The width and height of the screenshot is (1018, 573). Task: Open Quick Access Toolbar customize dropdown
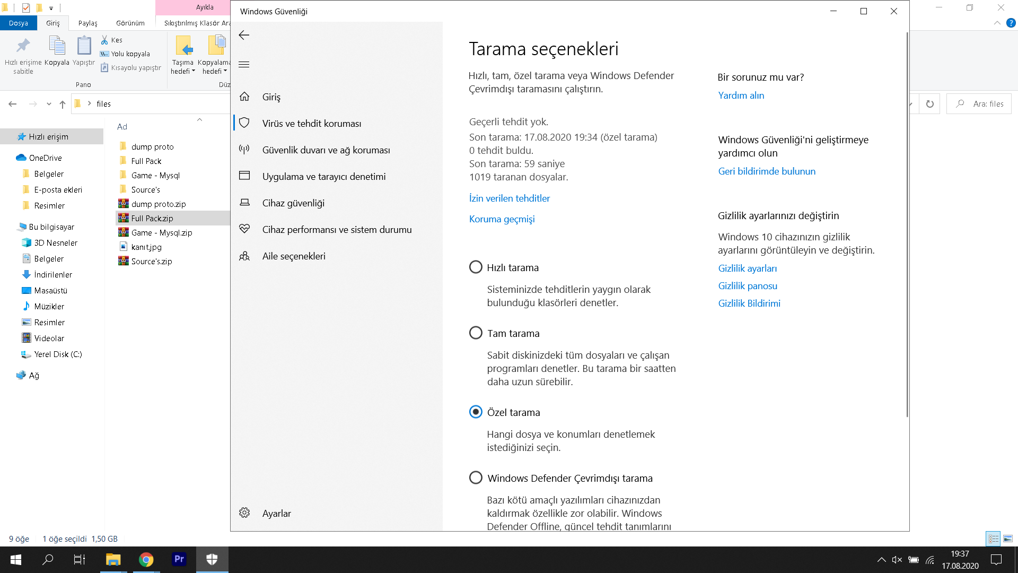coord(51,8)
